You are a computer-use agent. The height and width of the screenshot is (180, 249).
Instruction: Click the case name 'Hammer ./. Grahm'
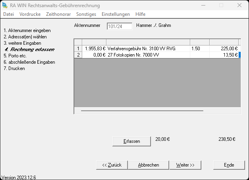(x=154, y=25)
